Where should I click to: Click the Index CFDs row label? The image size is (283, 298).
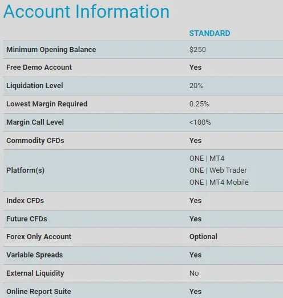25,201
